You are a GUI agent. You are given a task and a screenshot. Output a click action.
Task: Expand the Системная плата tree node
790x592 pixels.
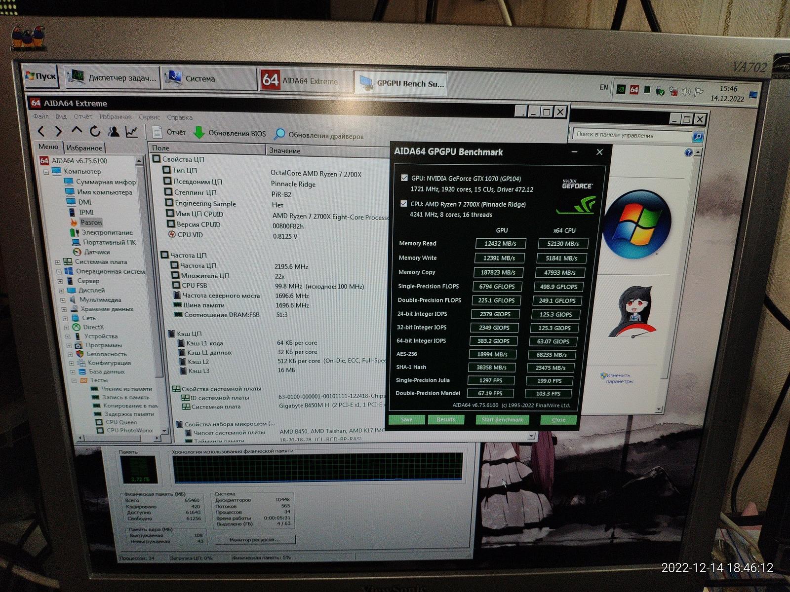58,262
